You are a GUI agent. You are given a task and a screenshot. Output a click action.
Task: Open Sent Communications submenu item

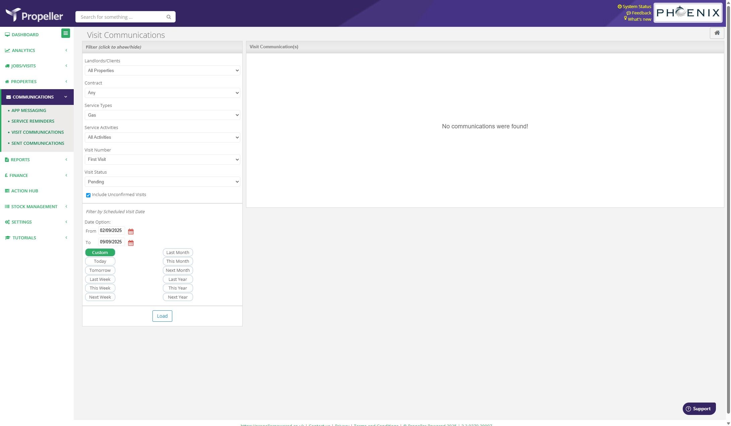pos(38,143)
